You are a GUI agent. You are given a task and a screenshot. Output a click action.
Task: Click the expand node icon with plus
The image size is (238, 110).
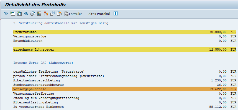point(13,14)
